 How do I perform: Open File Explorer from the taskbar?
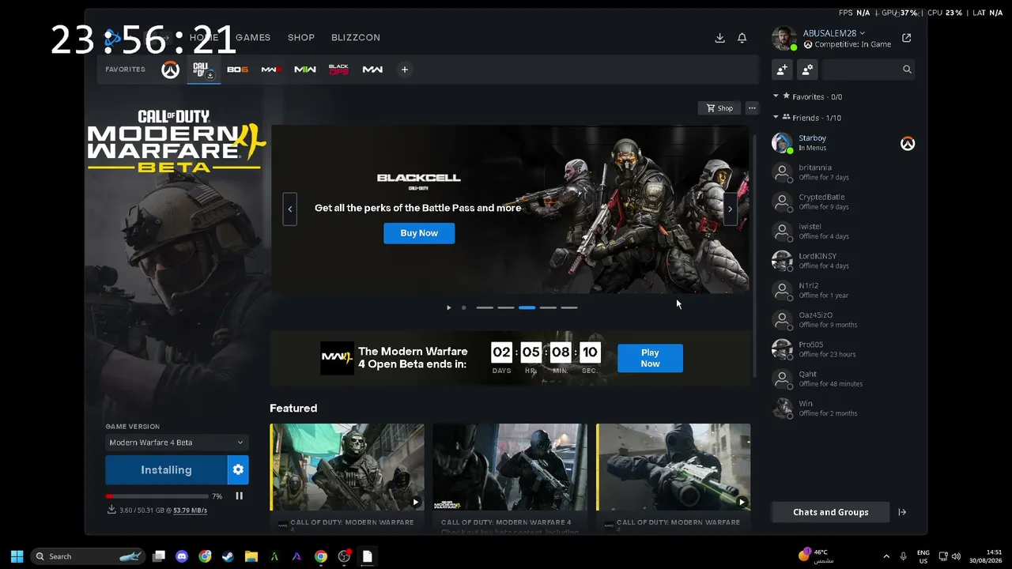click(251, 556)
